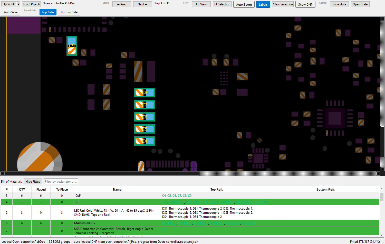385x244 pixels.
Task: Click the Fit View button
Action: tap(201, 4)
